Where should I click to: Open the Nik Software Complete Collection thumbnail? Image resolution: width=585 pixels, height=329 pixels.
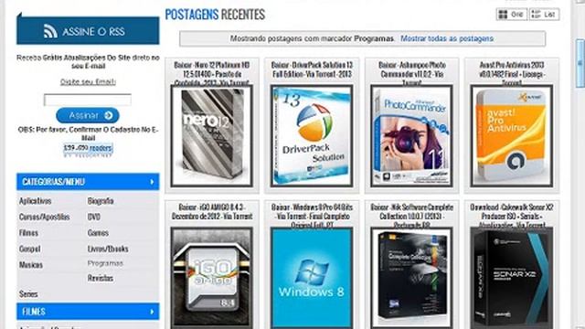(412, 278)
